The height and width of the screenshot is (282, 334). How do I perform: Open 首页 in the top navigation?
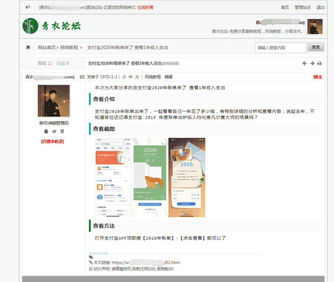tap(285, 7)
